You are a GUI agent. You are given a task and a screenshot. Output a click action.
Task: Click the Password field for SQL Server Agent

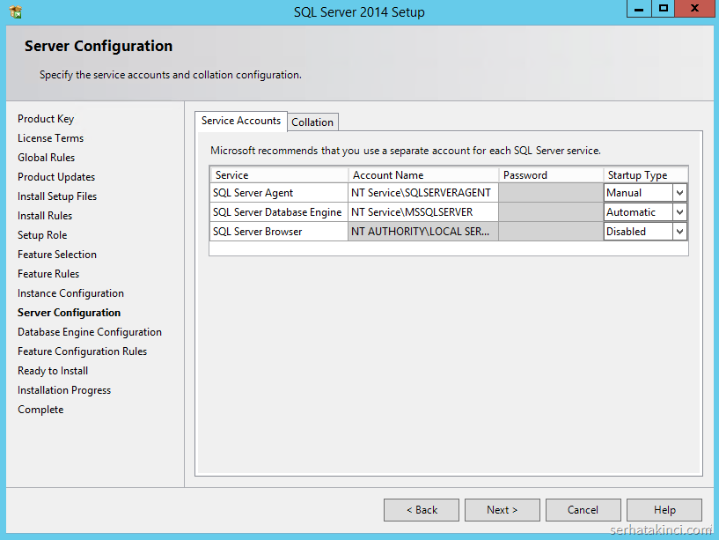[x=551, y=193]
